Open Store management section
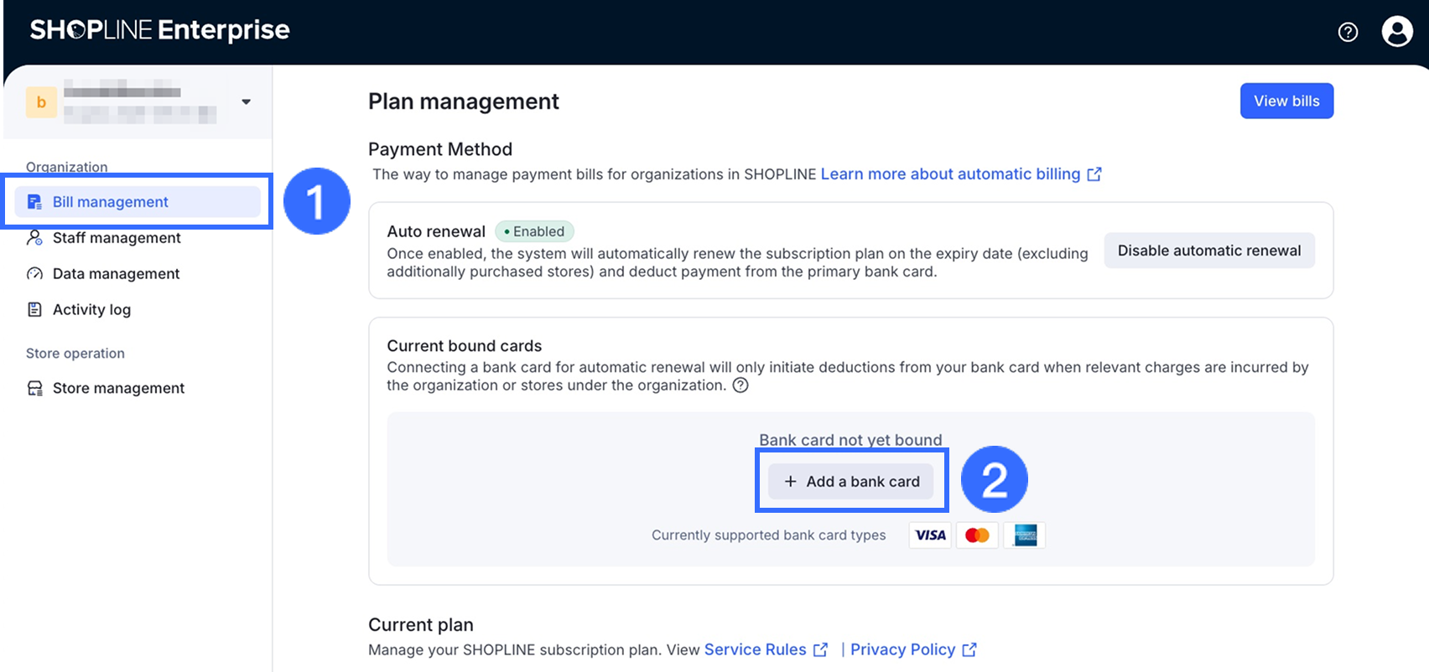 [118, 388]
